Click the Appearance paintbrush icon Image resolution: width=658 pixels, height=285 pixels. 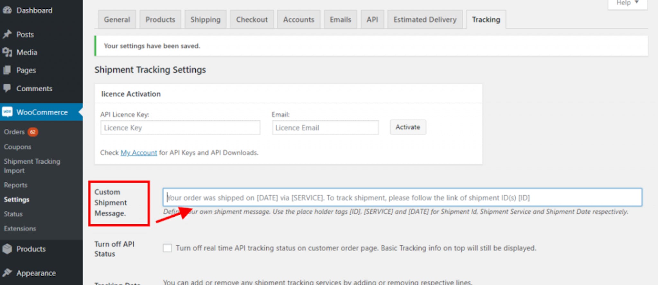tap(7, 273)
